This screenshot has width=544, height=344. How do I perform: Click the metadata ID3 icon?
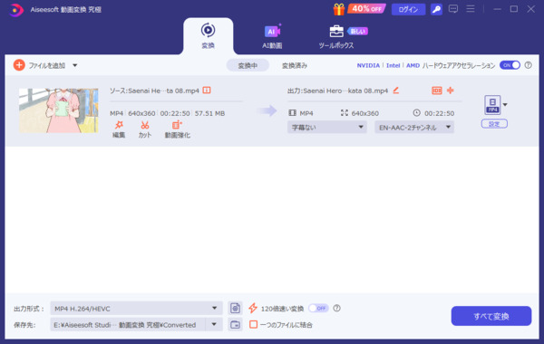point(437,91)
